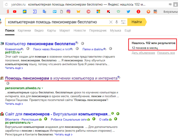The height and width of the screenshot is (139, 178).
Task: Open the SP bookmark icon
Action: 55,12
